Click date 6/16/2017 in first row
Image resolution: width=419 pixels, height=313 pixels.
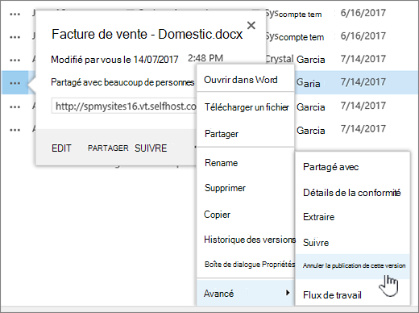(x=363, y=13)
